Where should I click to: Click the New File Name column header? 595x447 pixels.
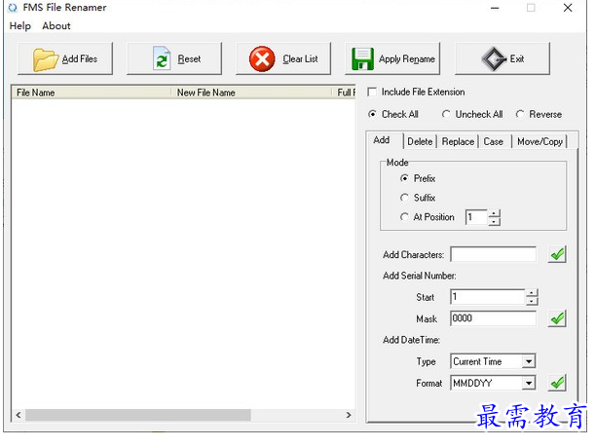tap(251, 93)
